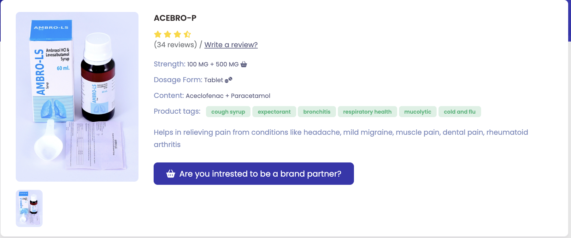571x238 pixels.
Task: Select the cough syrup tag
Action: coord(228,111)
